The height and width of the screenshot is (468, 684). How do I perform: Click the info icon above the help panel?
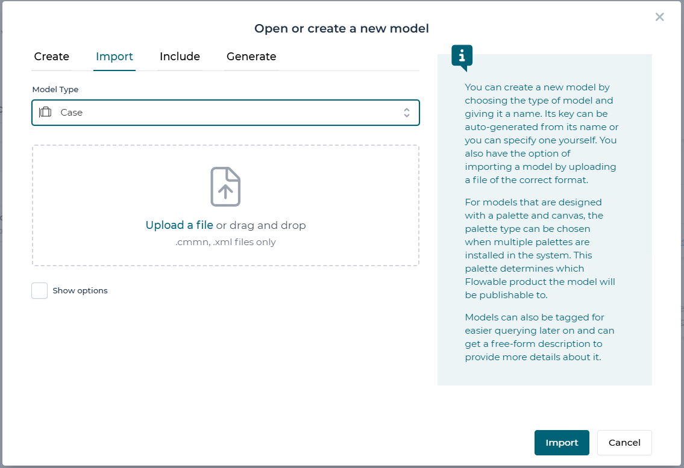click(x=462, y=57)
